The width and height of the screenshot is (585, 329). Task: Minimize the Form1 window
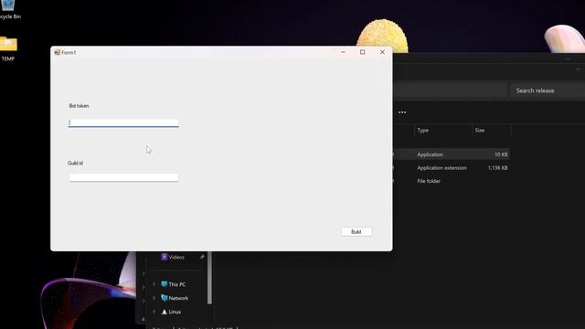[x=343, y=52]
